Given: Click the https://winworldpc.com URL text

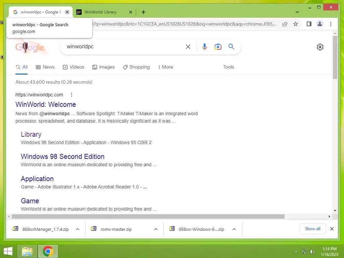Looking at the screenshot, I should tap(39, 95).
